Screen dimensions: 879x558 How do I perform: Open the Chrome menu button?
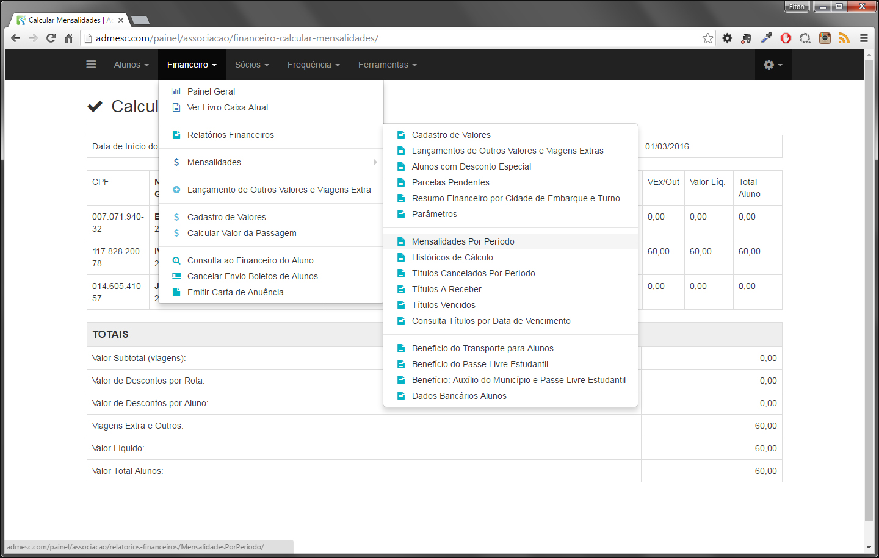(864, 38)
